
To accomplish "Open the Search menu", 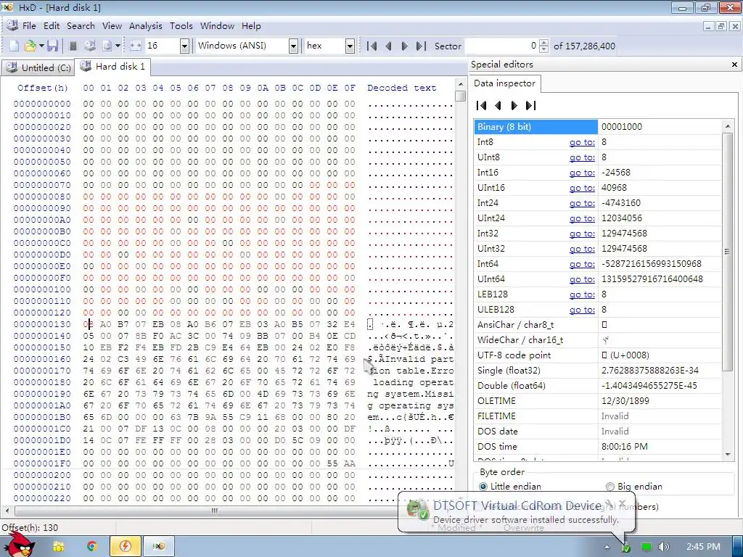I will coord(81,26).
